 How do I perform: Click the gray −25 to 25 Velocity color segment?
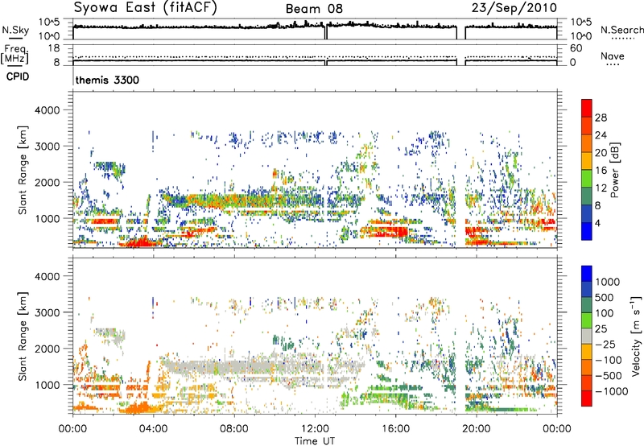(587, 336)
